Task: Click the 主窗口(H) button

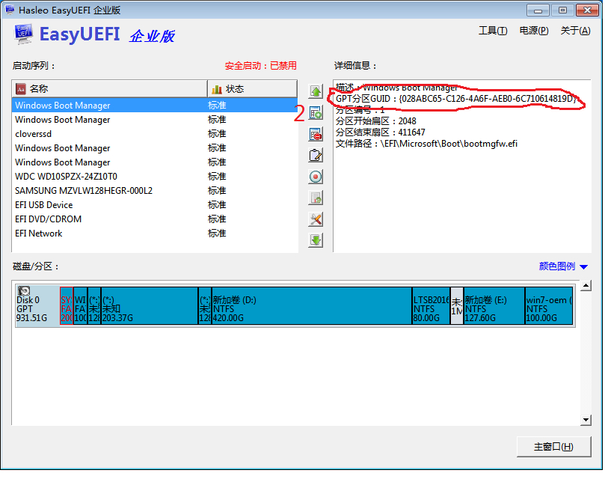Action: (x=553, y=447)
